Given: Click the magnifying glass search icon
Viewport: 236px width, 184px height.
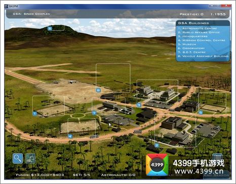Looking at the screenshot, I should (x=18, y=158).
